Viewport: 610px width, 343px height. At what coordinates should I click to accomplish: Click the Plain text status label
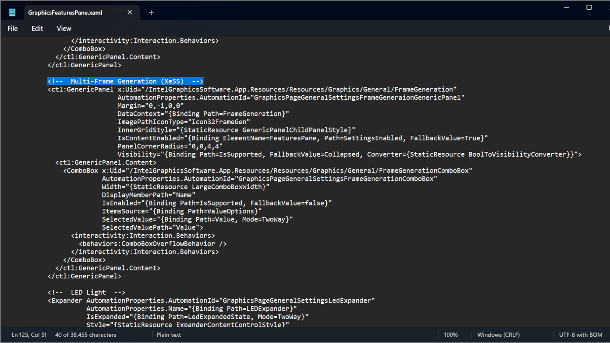click(168, 335)
